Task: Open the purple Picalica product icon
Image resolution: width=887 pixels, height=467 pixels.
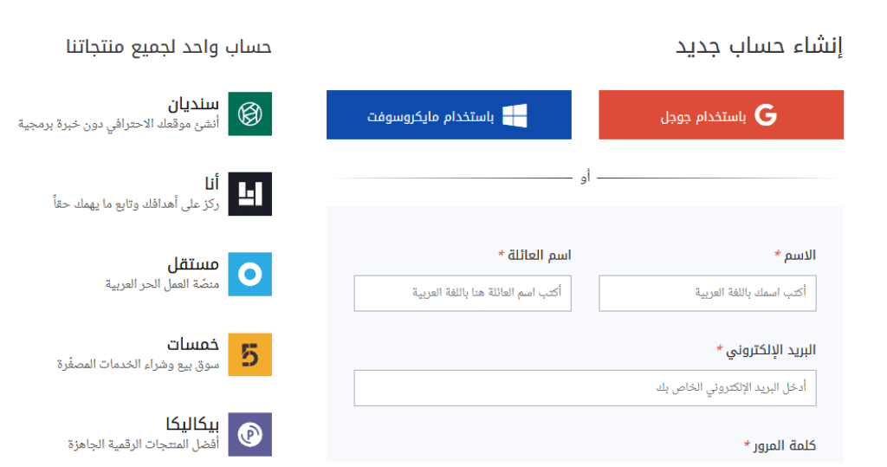Action: click(x=250, y=434)
